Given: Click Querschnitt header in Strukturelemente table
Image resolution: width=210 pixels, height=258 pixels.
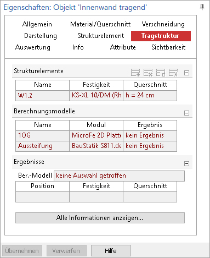Looking at the screenshot, I should coord(150,85).
